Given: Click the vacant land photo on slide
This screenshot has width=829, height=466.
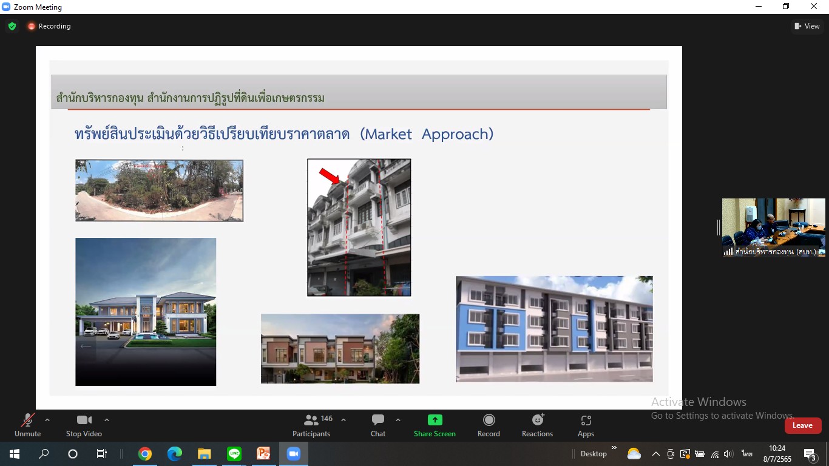Looking at the screenshot, I should (x=159, y=191).
